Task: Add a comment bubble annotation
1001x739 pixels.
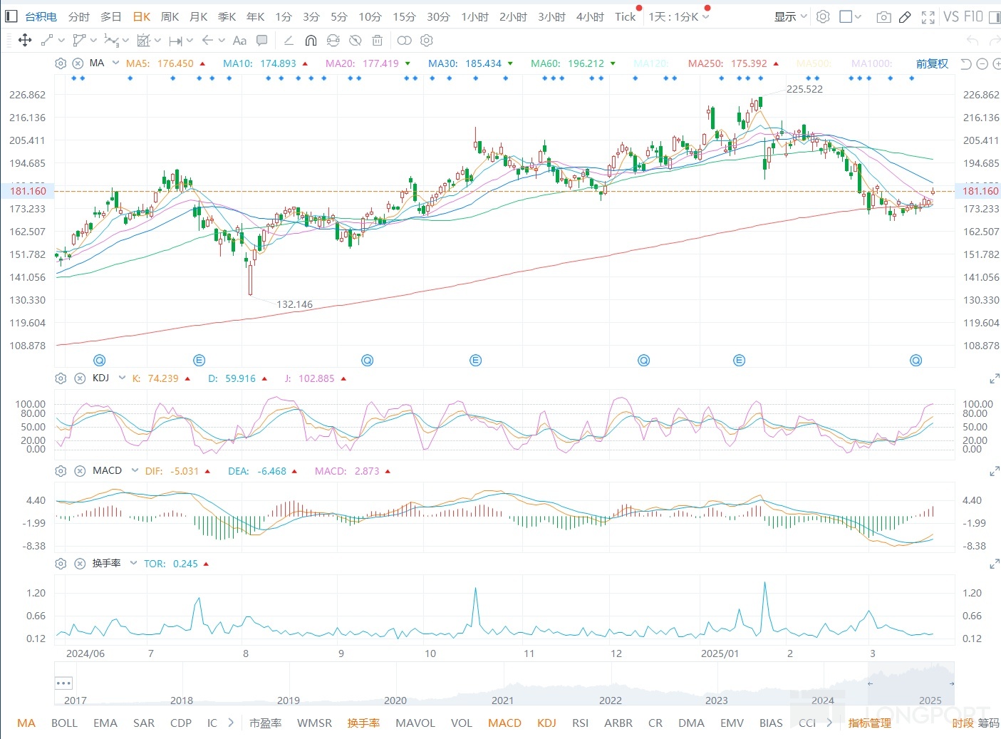Action: tap(262, 41)
